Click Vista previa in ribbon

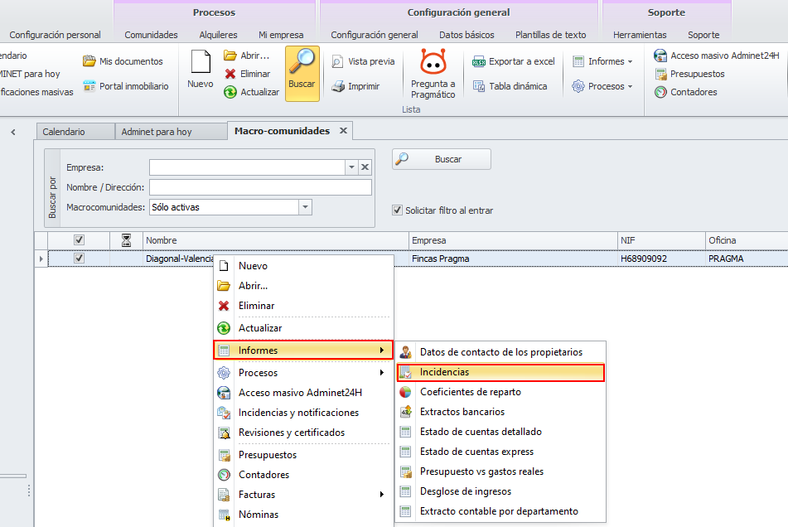[363, 61]
